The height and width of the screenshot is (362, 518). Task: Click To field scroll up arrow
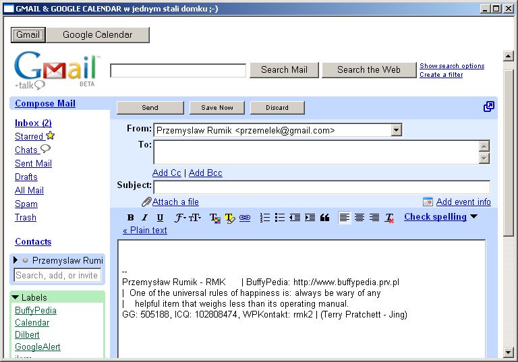click(x=484, y=146)
